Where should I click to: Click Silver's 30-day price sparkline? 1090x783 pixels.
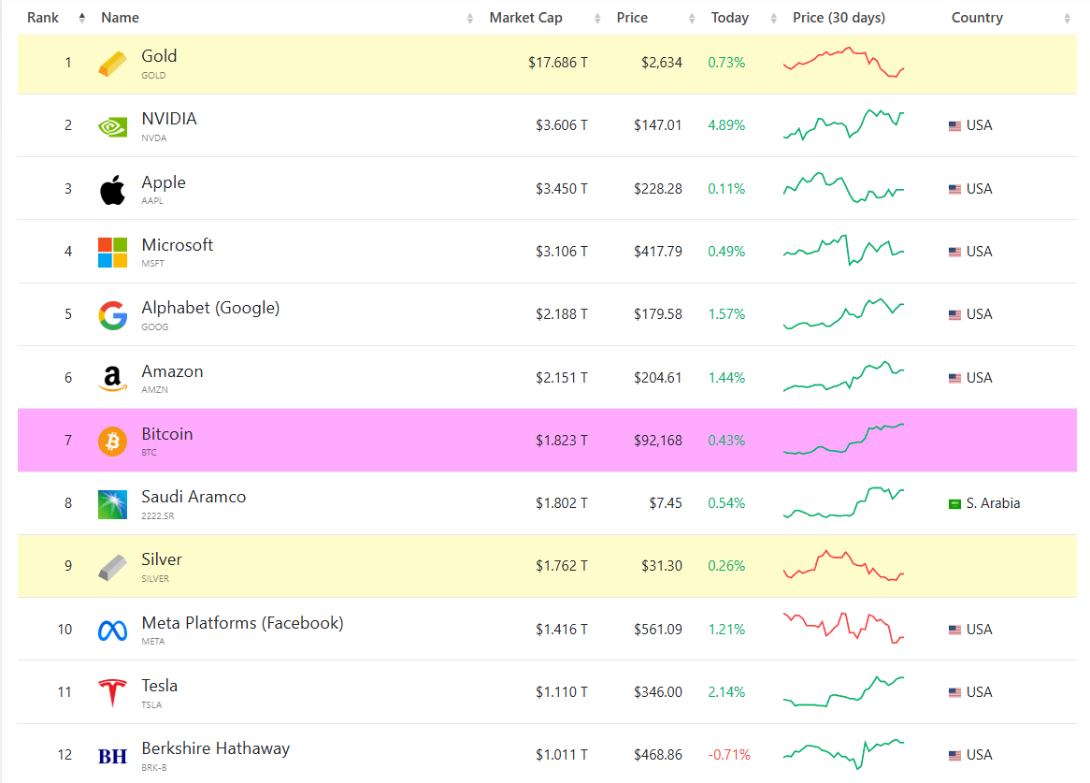coord(844,566)
